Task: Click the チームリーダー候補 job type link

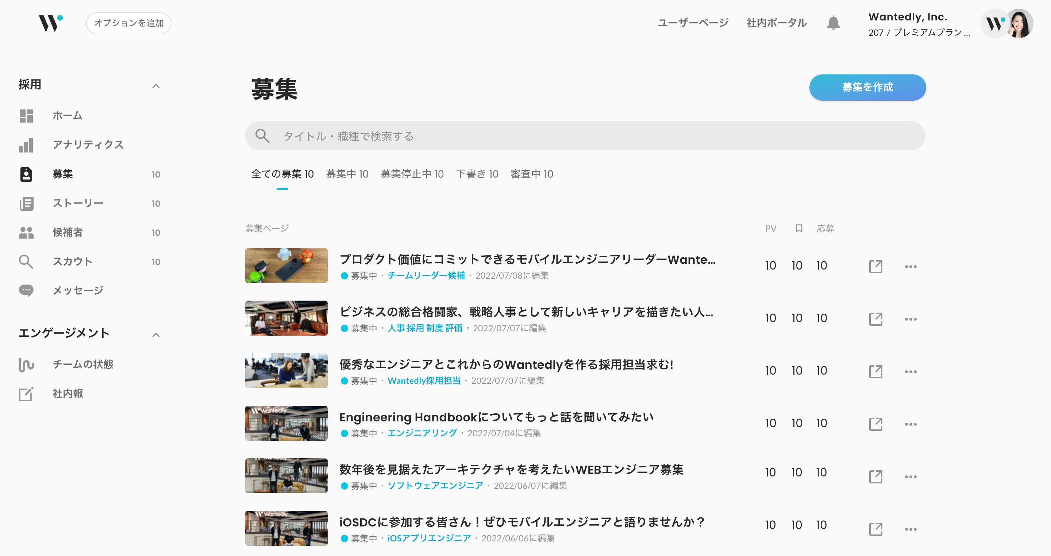Action: pos(426,275)
